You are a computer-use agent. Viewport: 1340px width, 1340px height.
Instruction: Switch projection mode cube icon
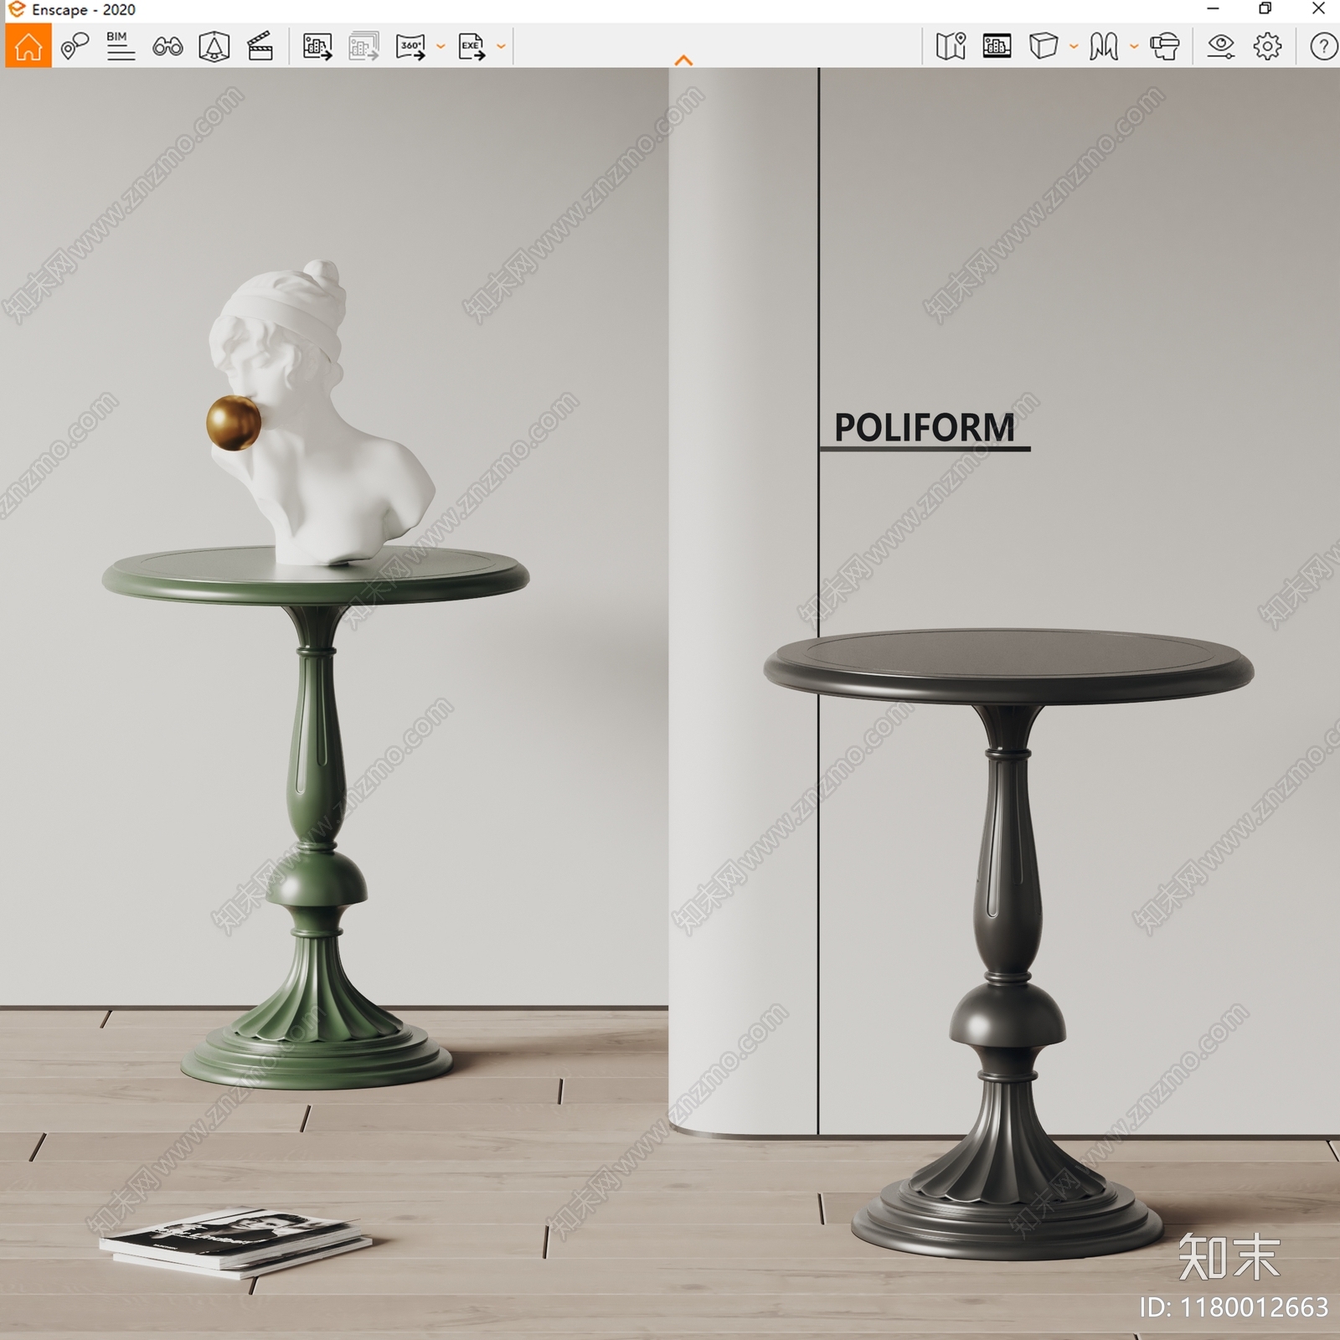point(1043,46)
